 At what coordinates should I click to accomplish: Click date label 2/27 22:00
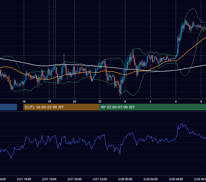[x=100, y=179]
